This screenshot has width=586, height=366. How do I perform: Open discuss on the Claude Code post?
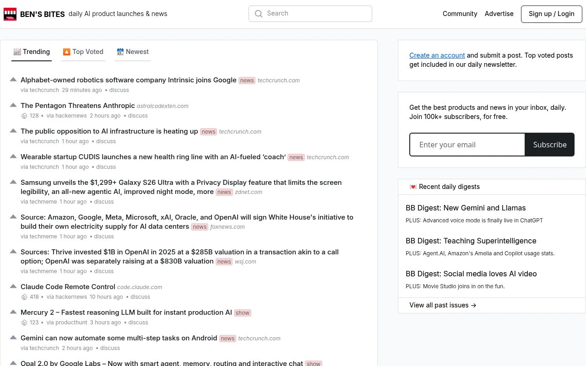[140, 297]
